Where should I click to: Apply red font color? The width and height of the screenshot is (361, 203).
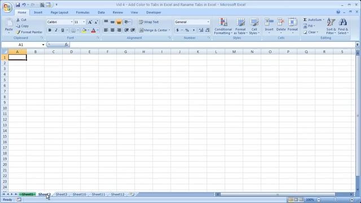click(x=93, y=30)
